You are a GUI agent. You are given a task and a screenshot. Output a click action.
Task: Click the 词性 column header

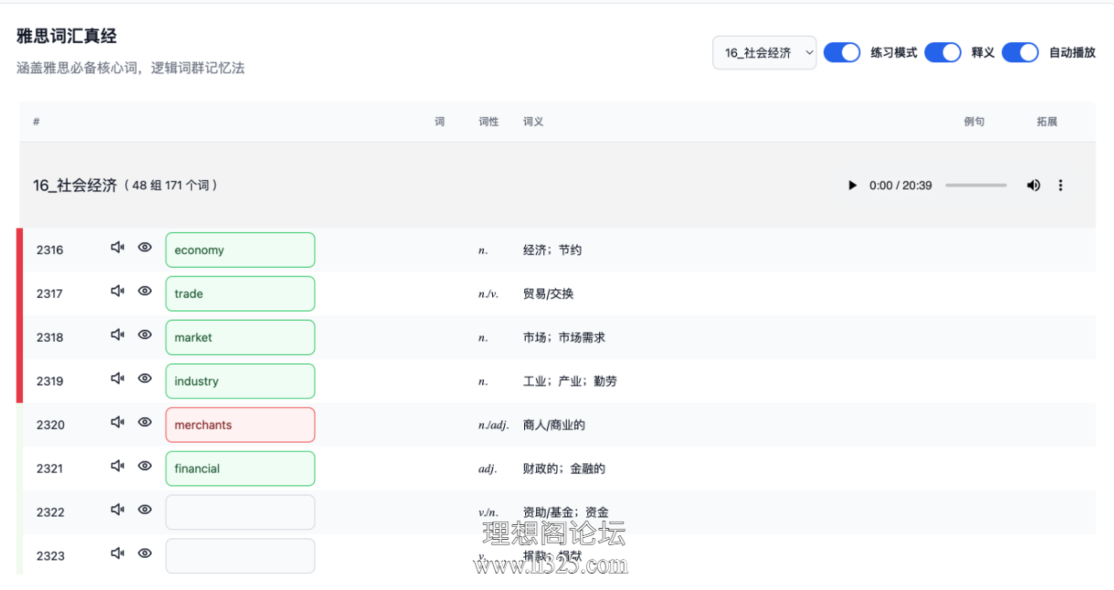489,121
